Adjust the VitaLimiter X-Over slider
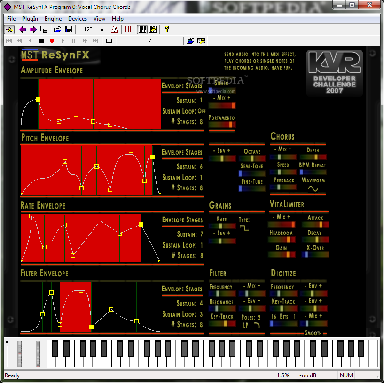The width and height of the screenshot is (384, 383). (315, 255)
